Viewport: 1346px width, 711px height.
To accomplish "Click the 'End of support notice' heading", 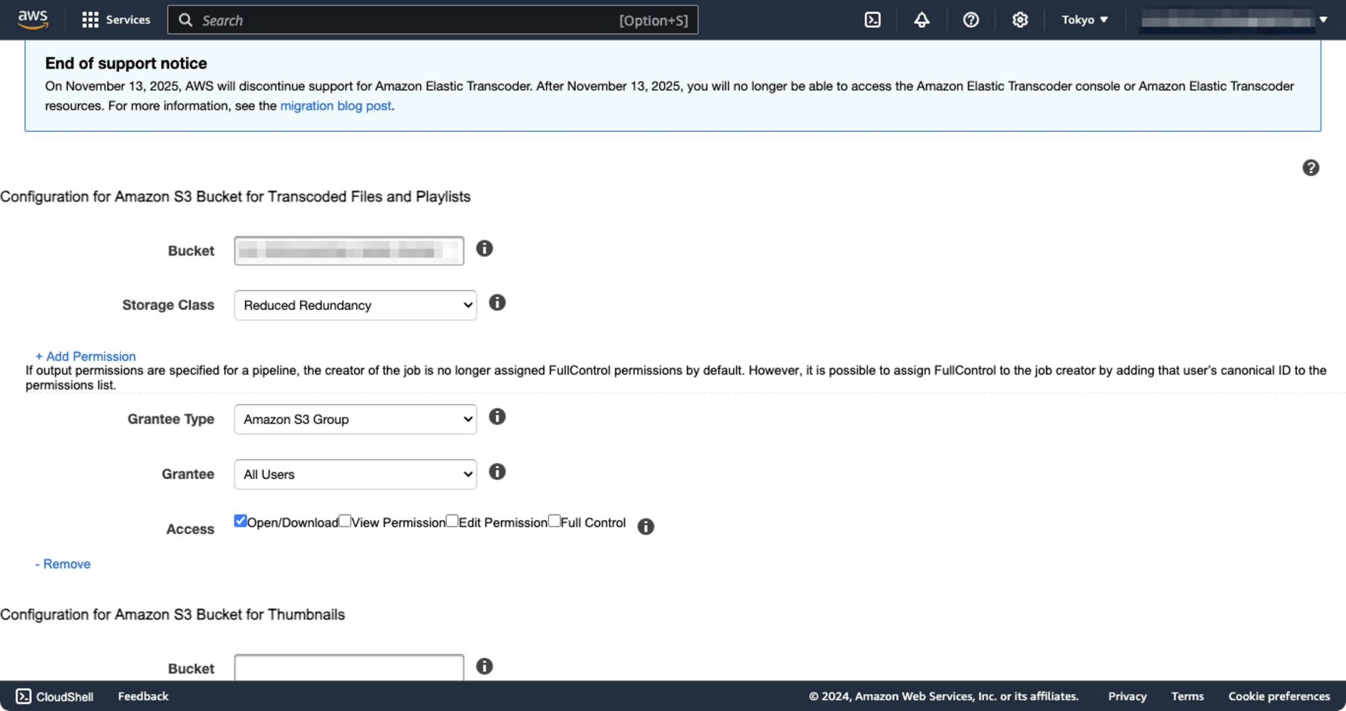I will pos(126,63).
